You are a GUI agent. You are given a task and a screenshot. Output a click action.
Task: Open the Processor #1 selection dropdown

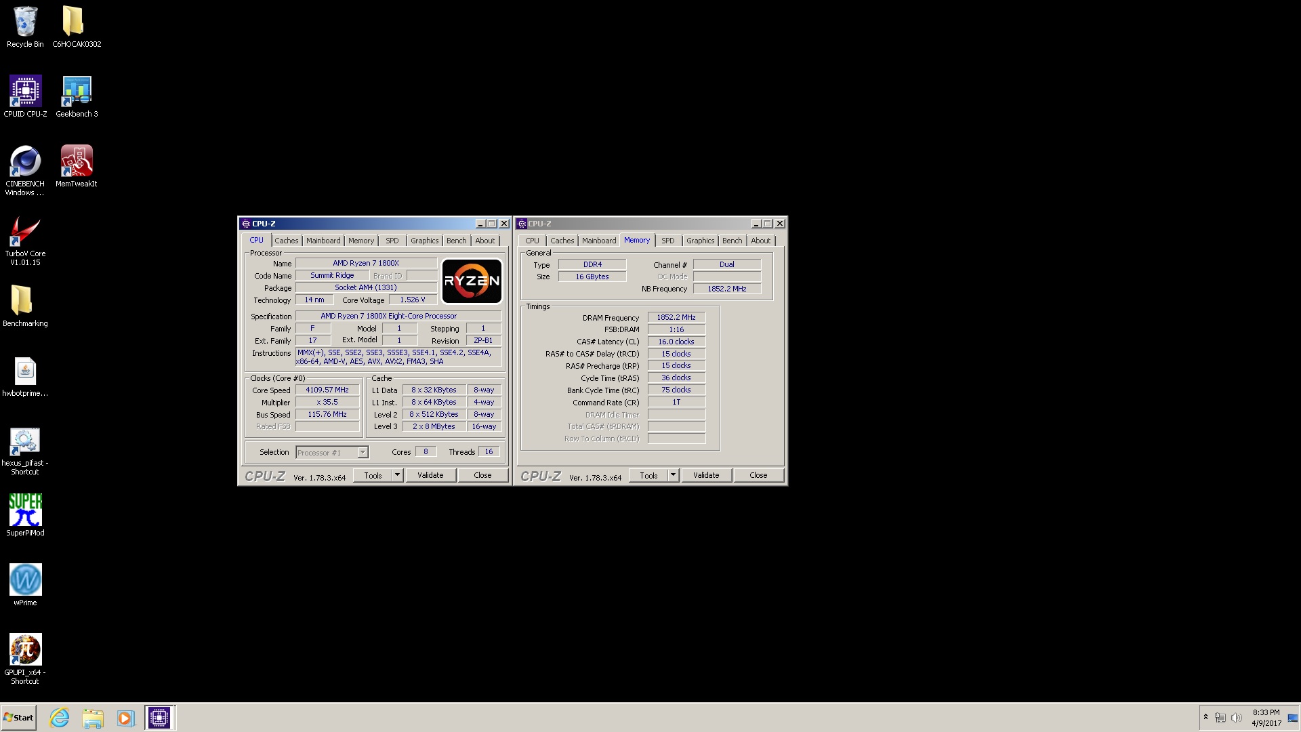tap(332, 452)
